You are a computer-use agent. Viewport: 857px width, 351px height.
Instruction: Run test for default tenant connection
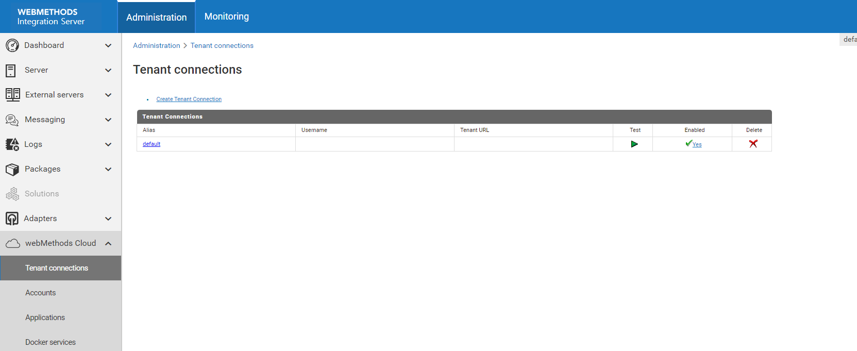[x=634, y=144]
